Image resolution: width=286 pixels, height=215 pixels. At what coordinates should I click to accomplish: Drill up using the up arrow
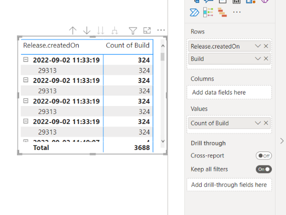point(73,30)
